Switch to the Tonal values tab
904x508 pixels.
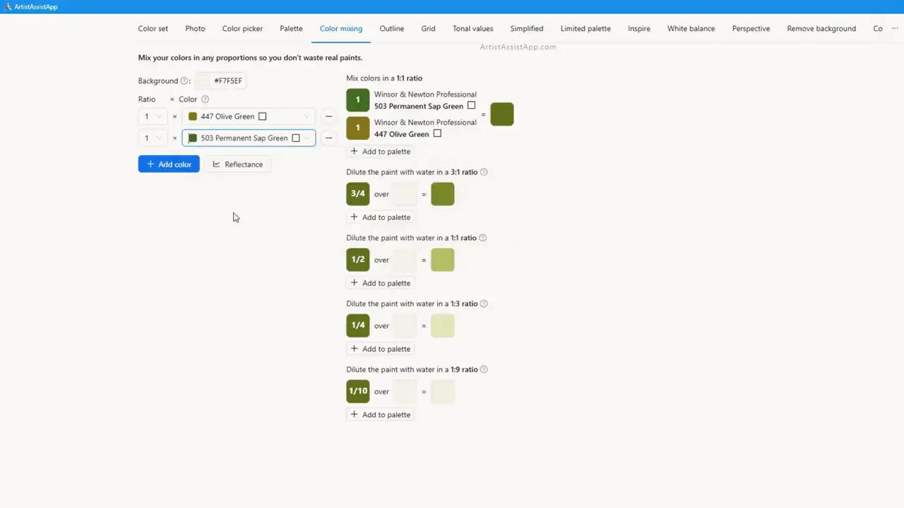pos(472,29)
